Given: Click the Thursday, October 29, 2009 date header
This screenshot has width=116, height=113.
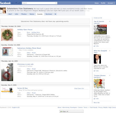Looking at the screenshot, I should point(11,26).
